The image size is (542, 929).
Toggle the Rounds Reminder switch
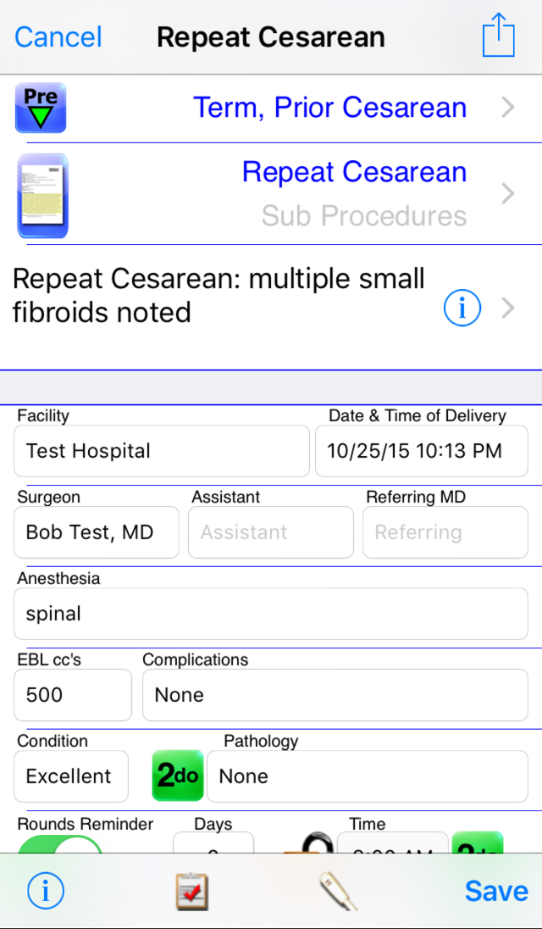pyautogui.click(x=60, y=844)
